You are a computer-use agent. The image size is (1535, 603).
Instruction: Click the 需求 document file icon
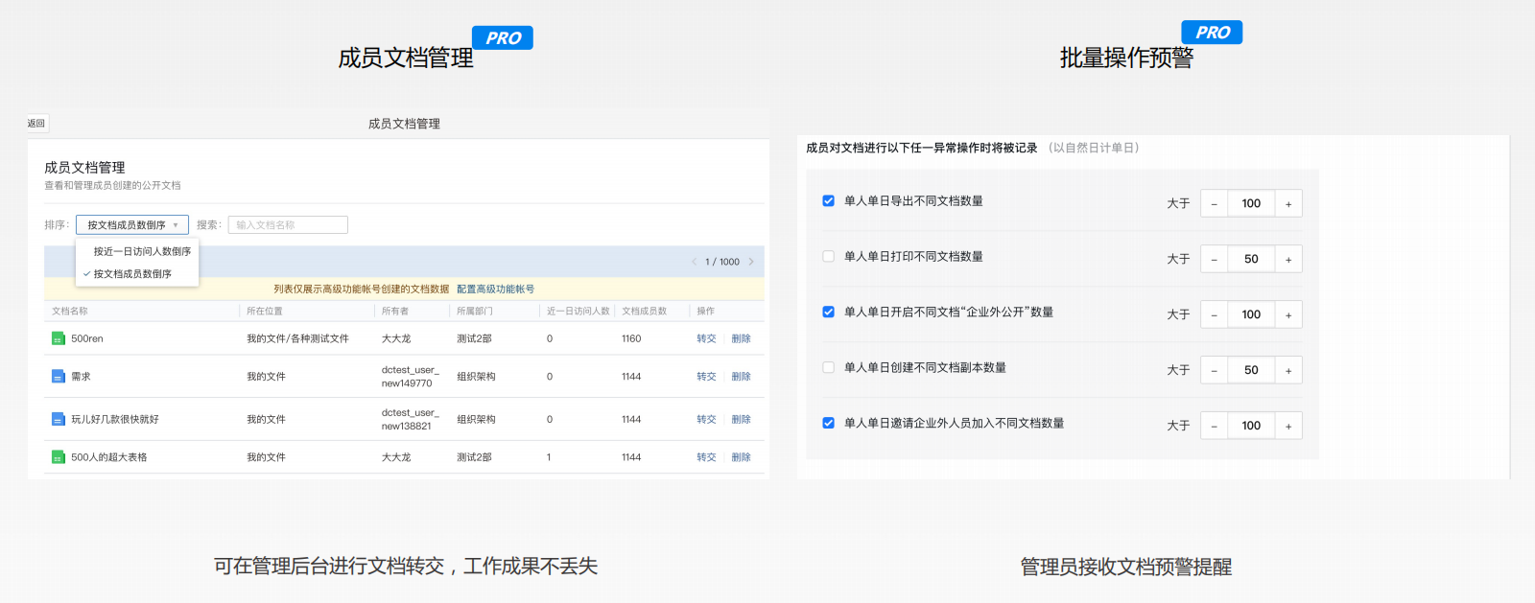point(59,377)
